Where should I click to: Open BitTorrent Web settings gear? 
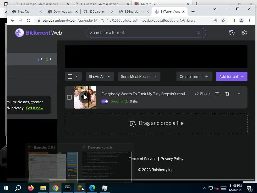point(244,33)
